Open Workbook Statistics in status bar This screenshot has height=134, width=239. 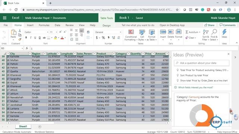point(44,132)
